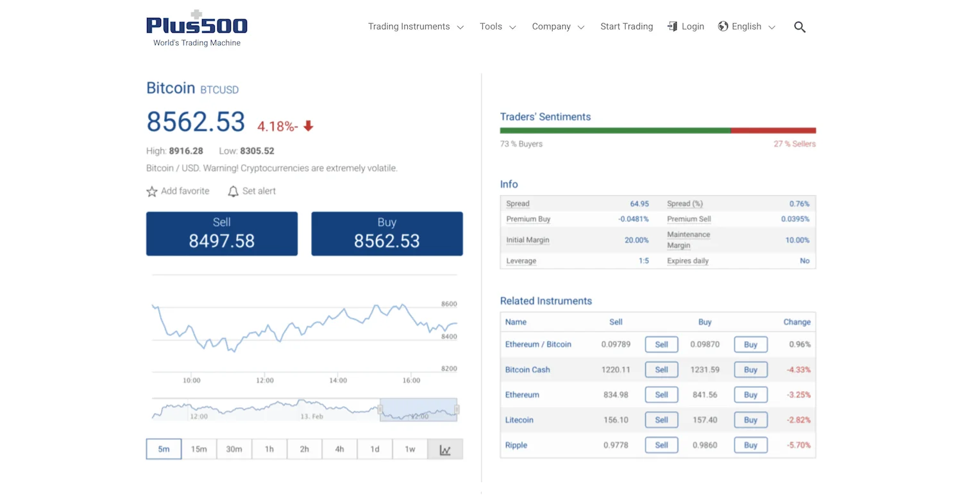Switch the chart to 15m timeframe
The height and width of the screenshot is (497, 962).
(199, 449)
